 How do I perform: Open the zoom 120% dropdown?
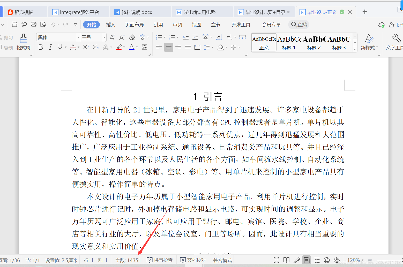(363, 260)
